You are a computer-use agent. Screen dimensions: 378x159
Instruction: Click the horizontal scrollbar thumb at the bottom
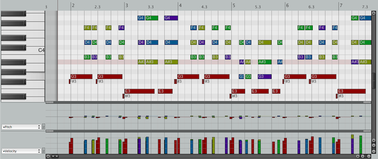55,156
